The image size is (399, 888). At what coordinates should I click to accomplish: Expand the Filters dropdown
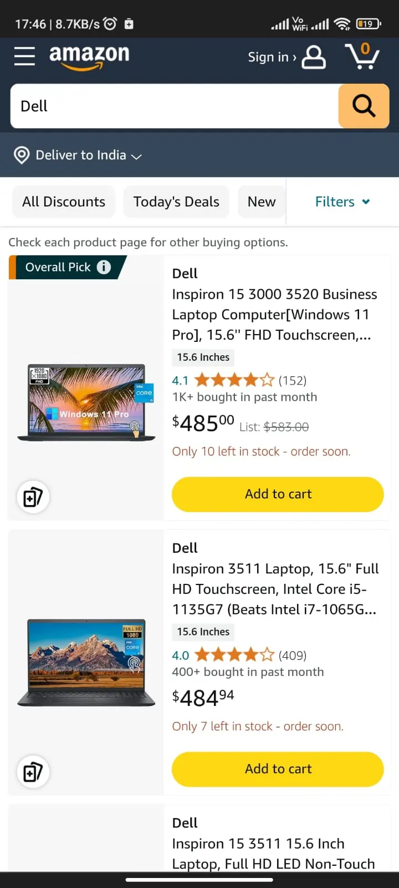coord(342,201)
